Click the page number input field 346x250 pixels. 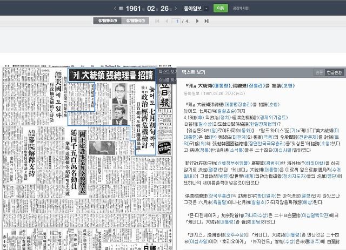tap(177, 21)
